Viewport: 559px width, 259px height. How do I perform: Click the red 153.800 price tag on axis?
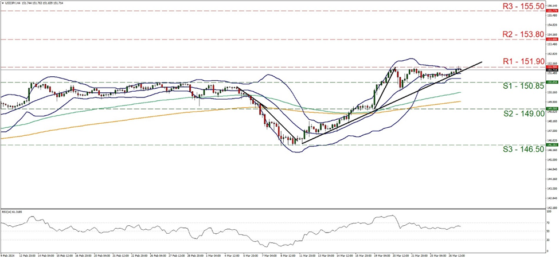click(x=550, y=40)
